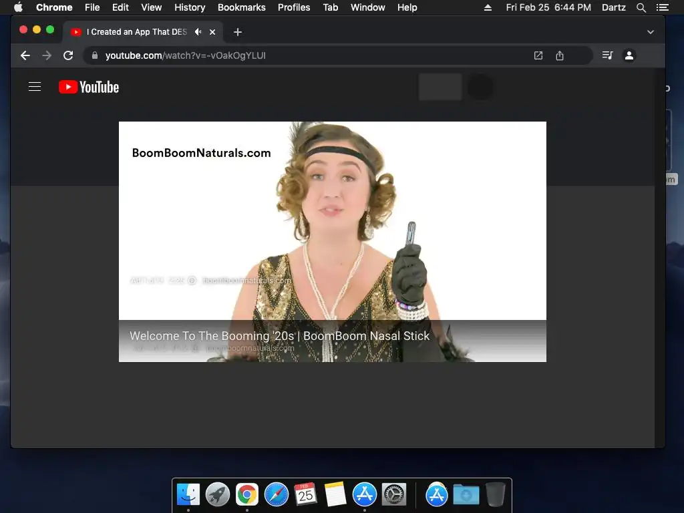View site security lock information
The height and width of the screenshot is (513, 684).
click(95, 55)
